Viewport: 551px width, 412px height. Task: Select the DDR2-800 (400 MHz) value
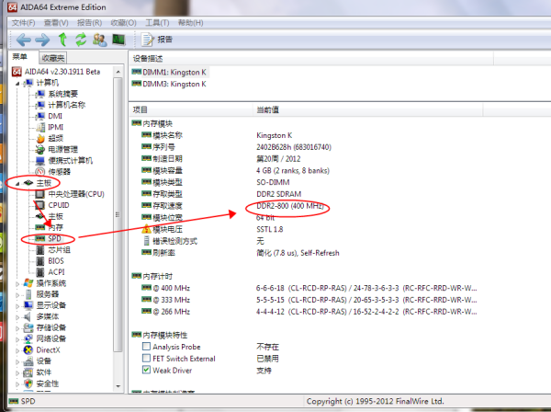(290, 206)
